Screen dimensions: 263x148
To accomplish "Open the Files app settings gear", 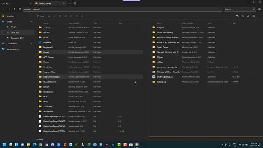I will 259,9.
